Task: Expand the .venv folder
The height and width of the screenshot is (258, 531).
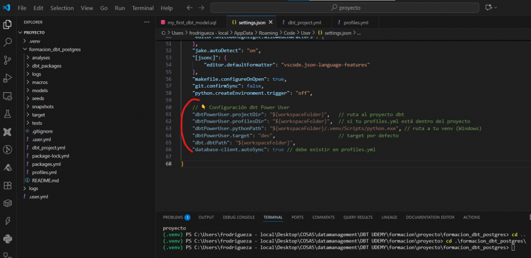Action: click(34, 41)
